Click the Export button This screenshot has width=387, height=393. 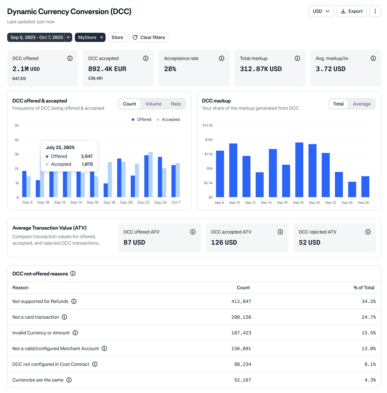click(352, 11)
